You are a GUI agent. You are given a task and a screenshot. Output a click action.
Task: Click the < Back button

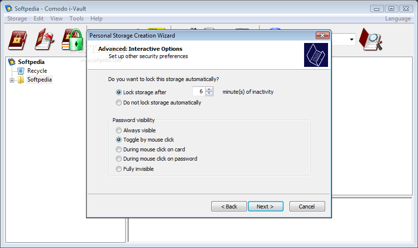(x=229, y=207)
